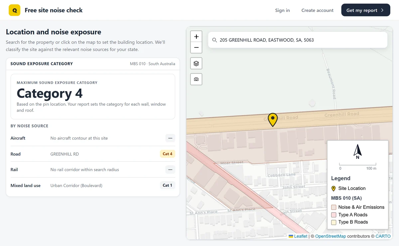Click the Legend title in map panel
The image size is (399, 246).
click(340, 178)
